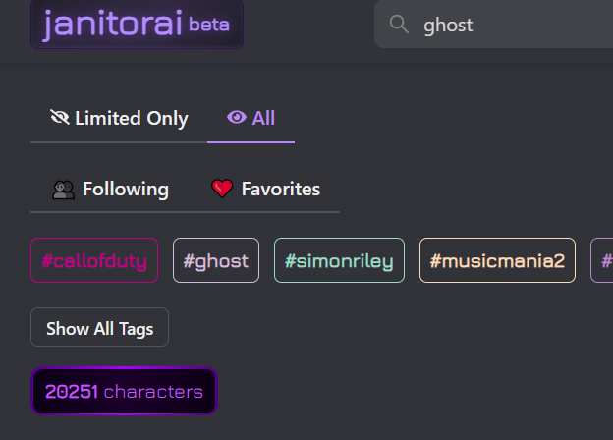613x440 pixels.
Task: Open the Favorites tab
Action: tap(266, 189)
